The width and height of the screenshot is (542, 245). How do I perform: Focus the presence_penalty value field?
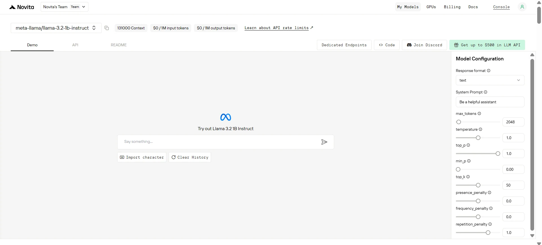[x=513, y=201]
